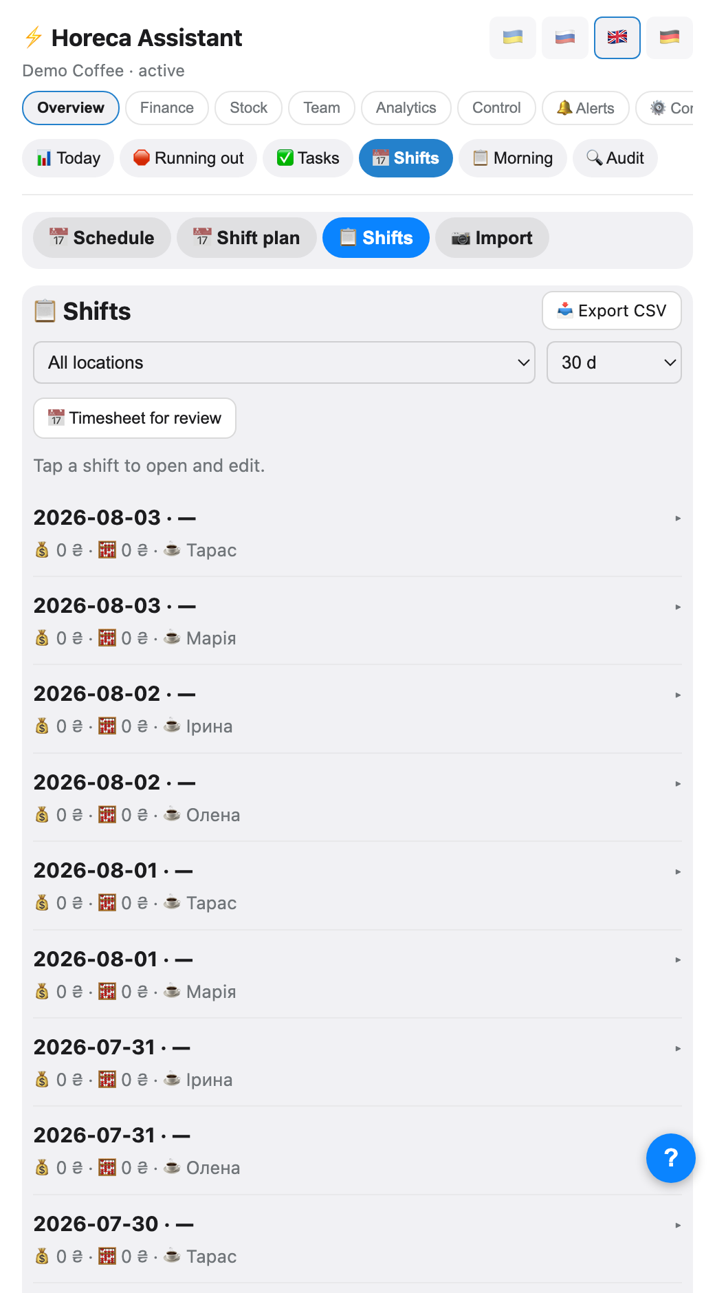Switch to the Finance tab

click(167, 108)
